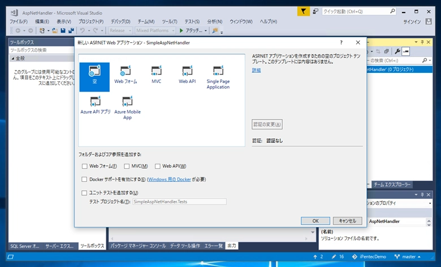Open the Windows 用の Docker link
Image resolution: width=441 pixels, height=267 pixels.
(169, 180)
